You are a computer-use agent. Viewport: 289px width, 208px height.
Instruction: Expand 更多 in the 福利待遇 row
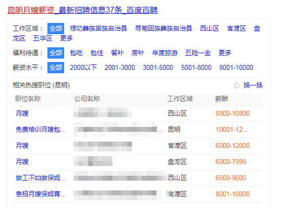[225, 53]
